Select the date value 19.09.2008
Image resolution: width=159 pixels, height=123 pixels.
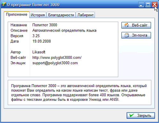pyautogui.click(x=42, y=41)
